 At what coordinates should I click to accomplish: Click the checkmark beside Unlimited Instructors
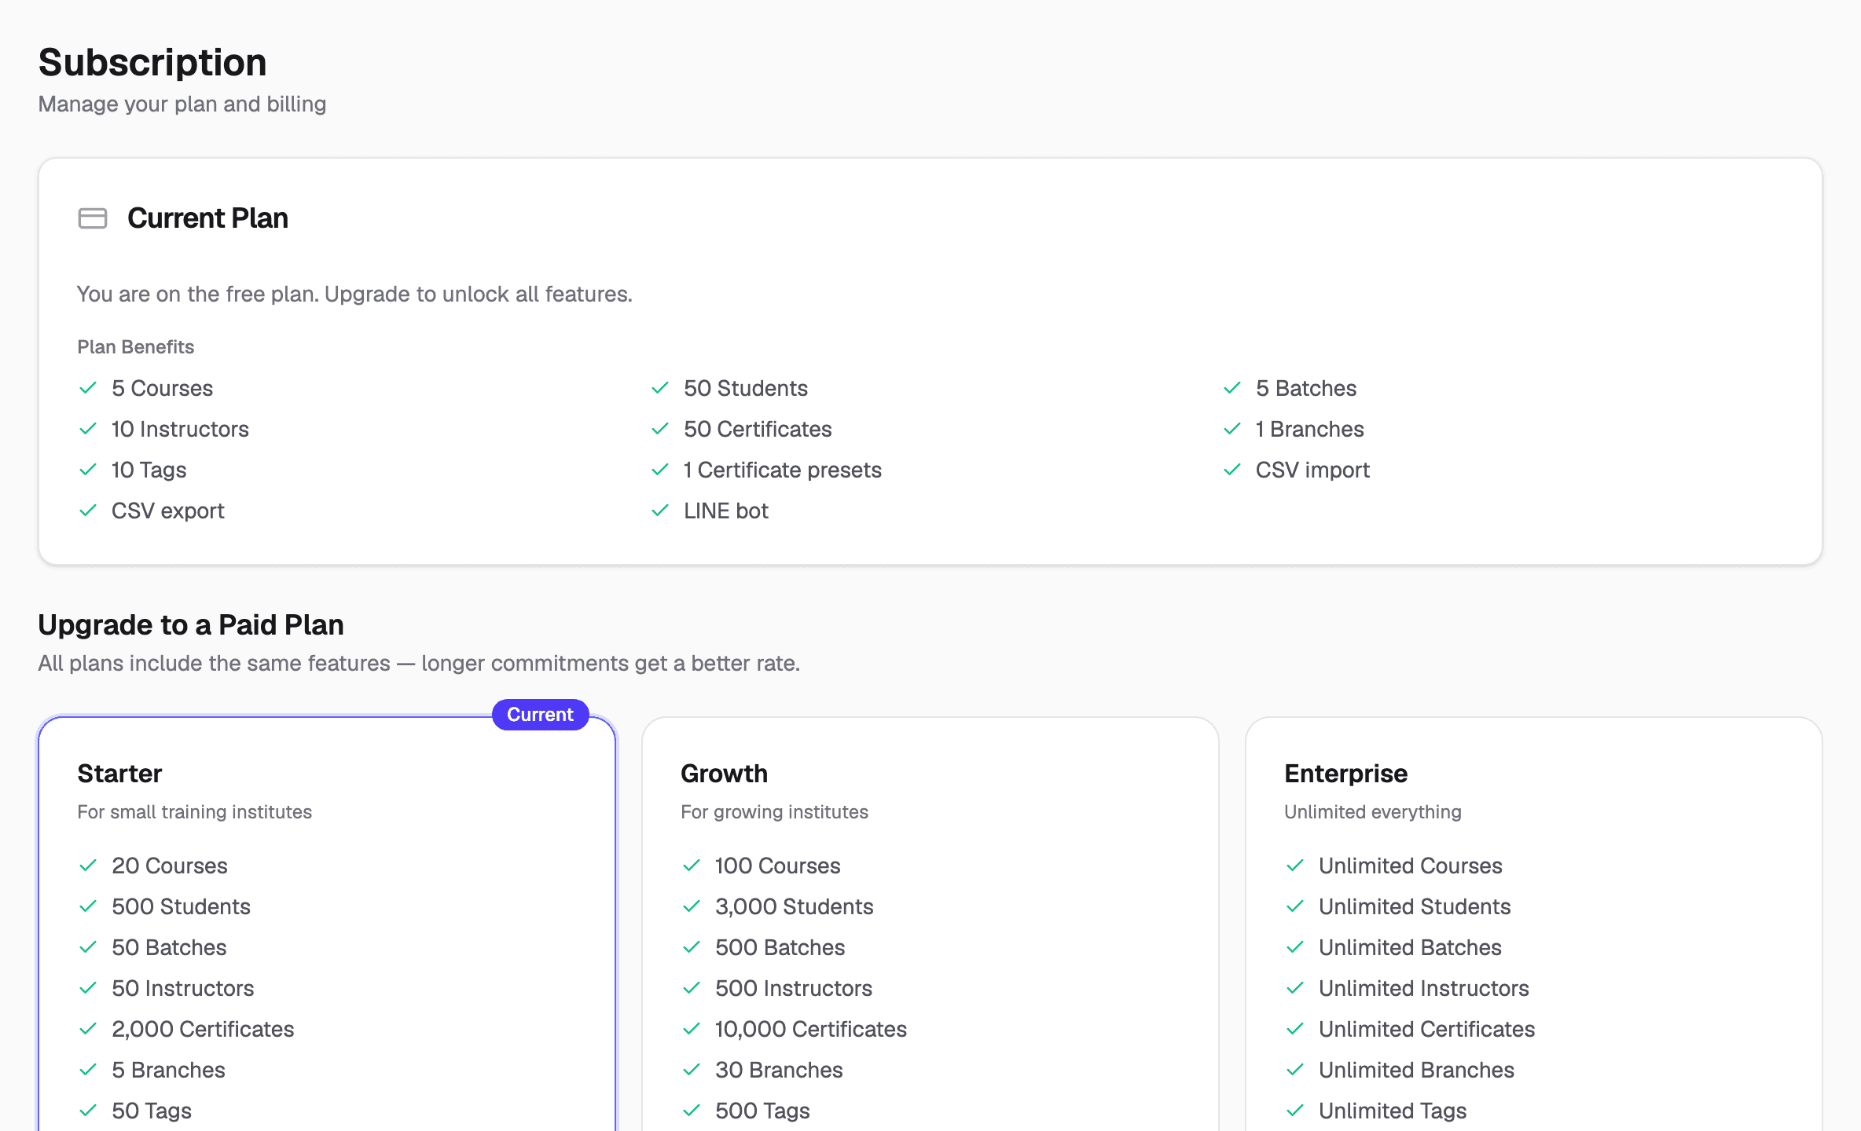1295,988
